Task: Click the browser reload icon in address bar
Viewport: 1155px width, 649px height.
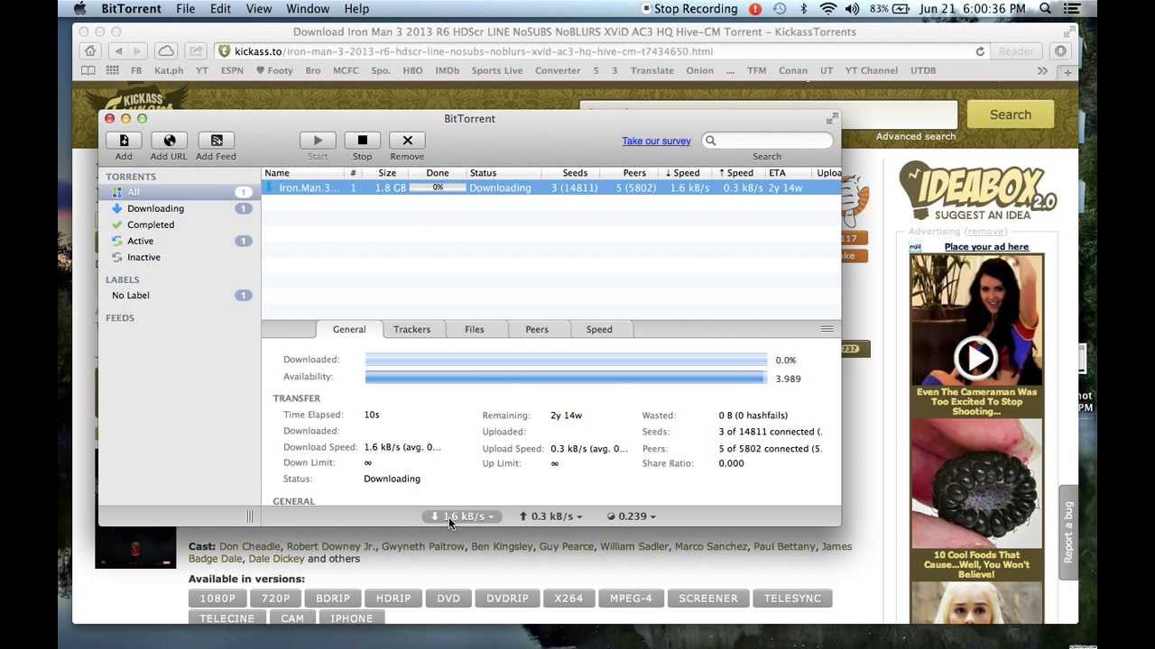Action: click(980, 51)
